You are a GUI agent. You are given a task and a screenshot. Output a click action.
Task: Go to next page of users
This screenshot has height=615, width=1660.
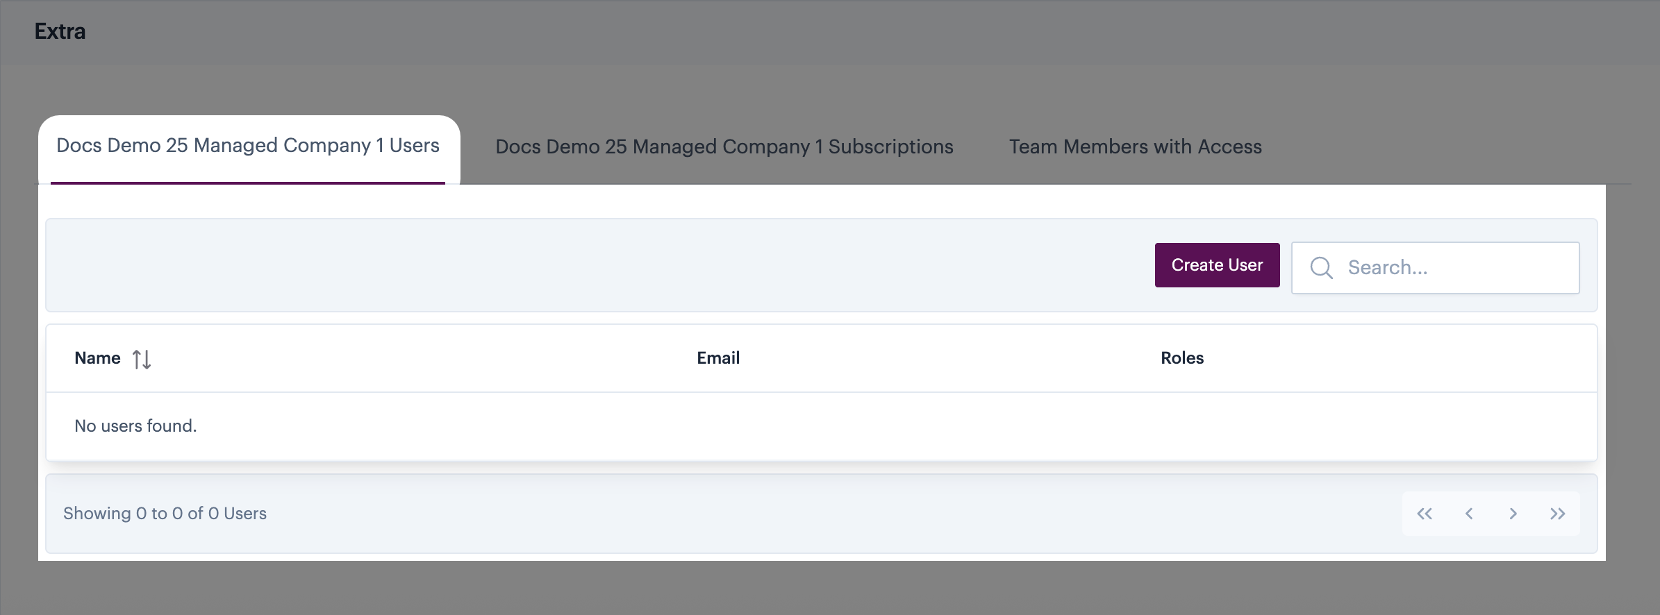click(x=1513, y=514)
